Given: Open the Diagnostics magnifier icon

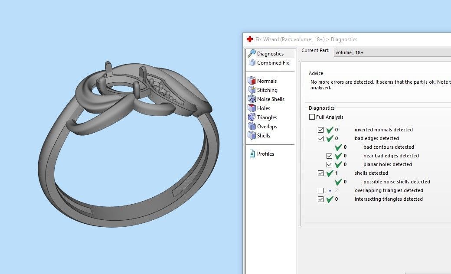Looking at the screenshot, I should (x=252, y=53).
